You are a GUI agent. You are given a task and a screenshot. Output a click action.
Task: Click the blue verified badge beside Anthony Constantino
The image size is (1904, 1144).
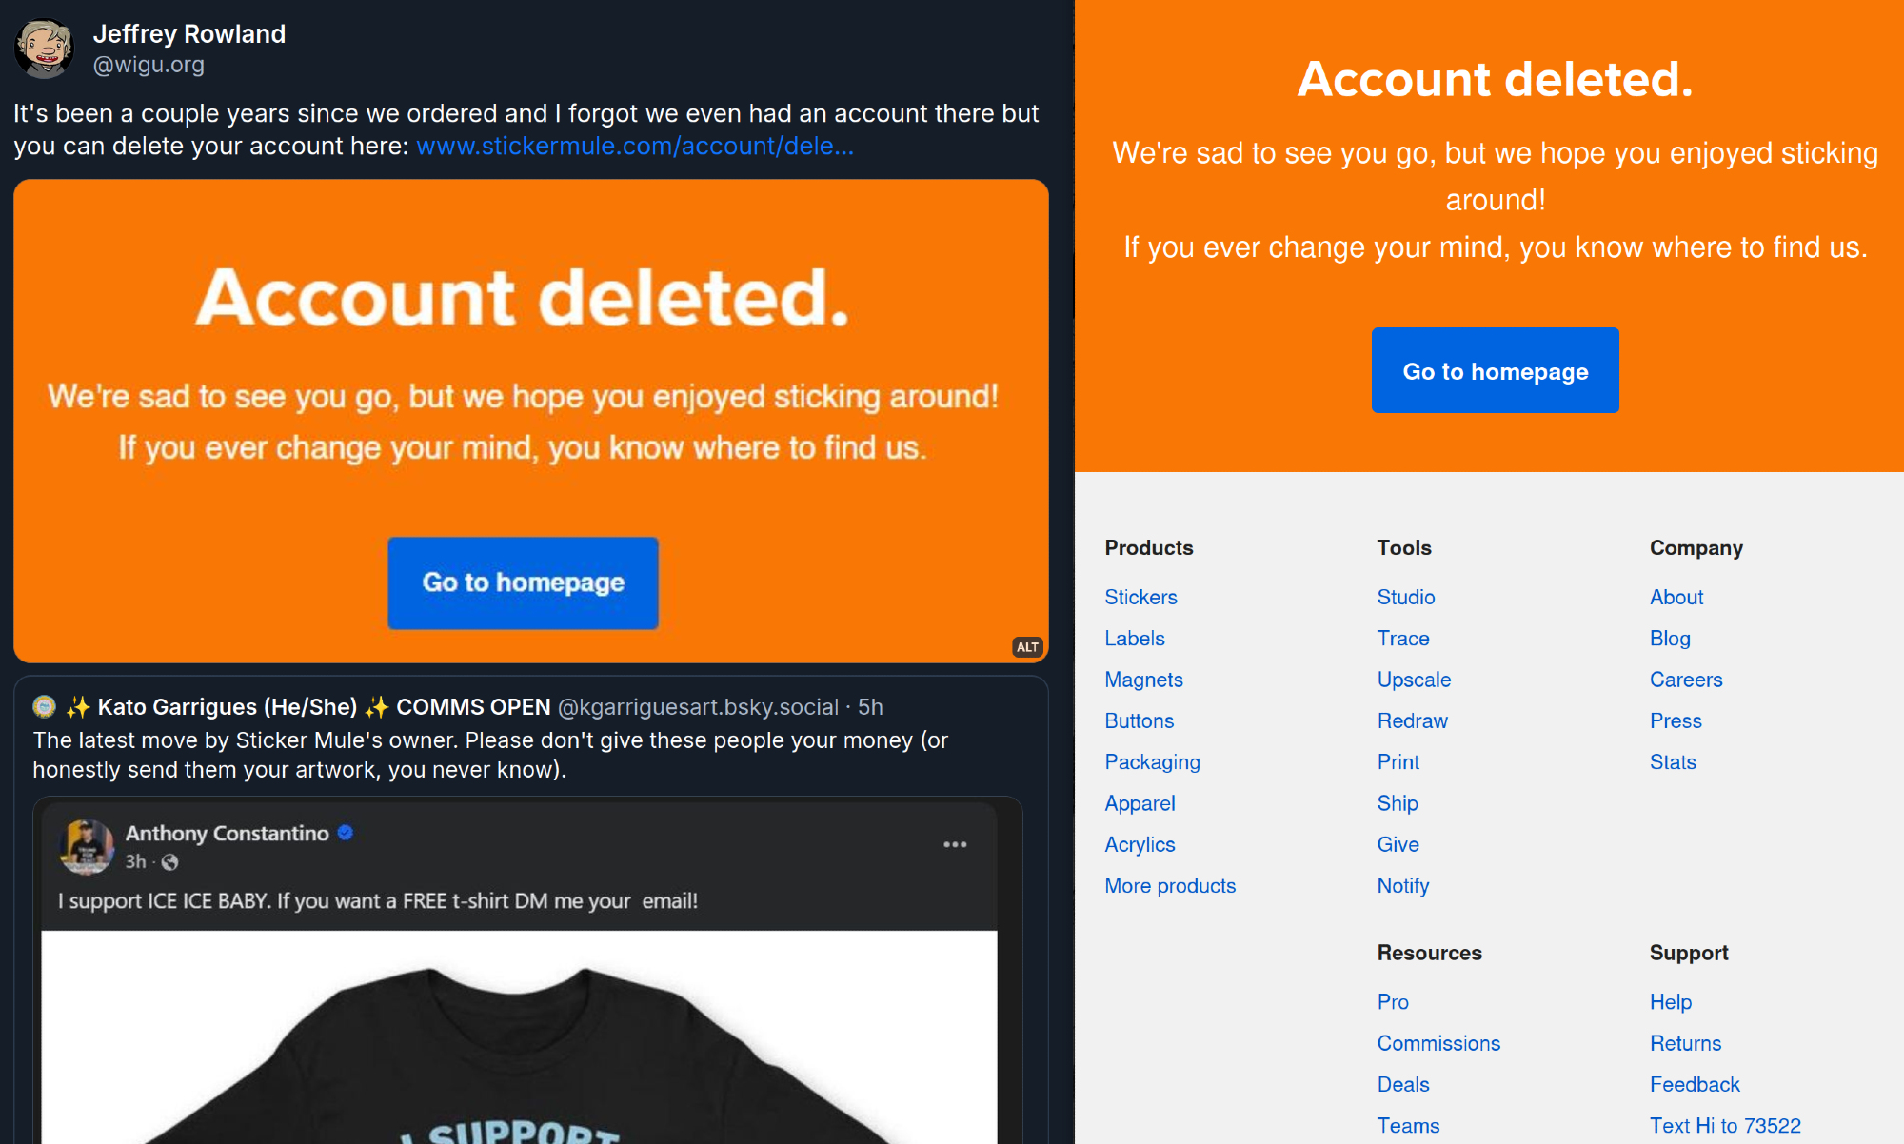tap(346, 833)
